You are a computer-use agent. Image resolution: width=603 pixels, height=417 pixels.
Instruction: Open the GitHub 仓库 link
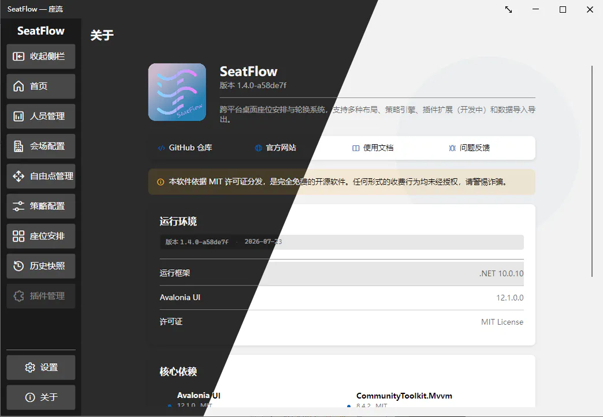tap(185, 148)
